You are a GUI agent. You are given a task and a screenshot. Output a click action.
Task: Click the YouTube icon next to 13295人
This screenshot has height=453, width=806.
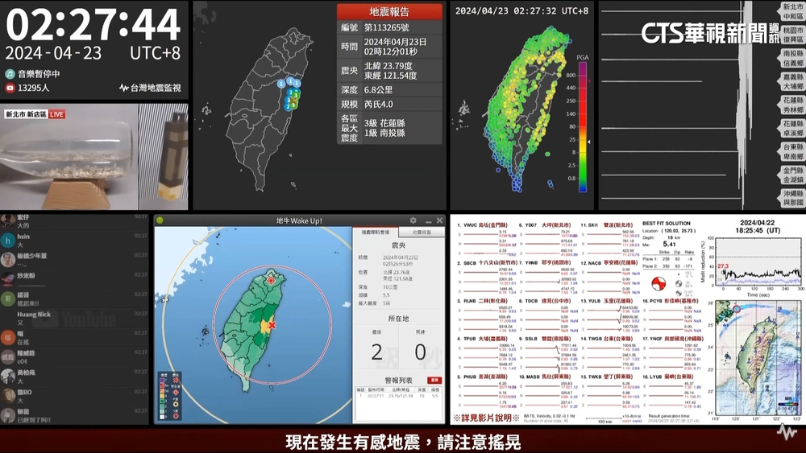click(10, 88)
